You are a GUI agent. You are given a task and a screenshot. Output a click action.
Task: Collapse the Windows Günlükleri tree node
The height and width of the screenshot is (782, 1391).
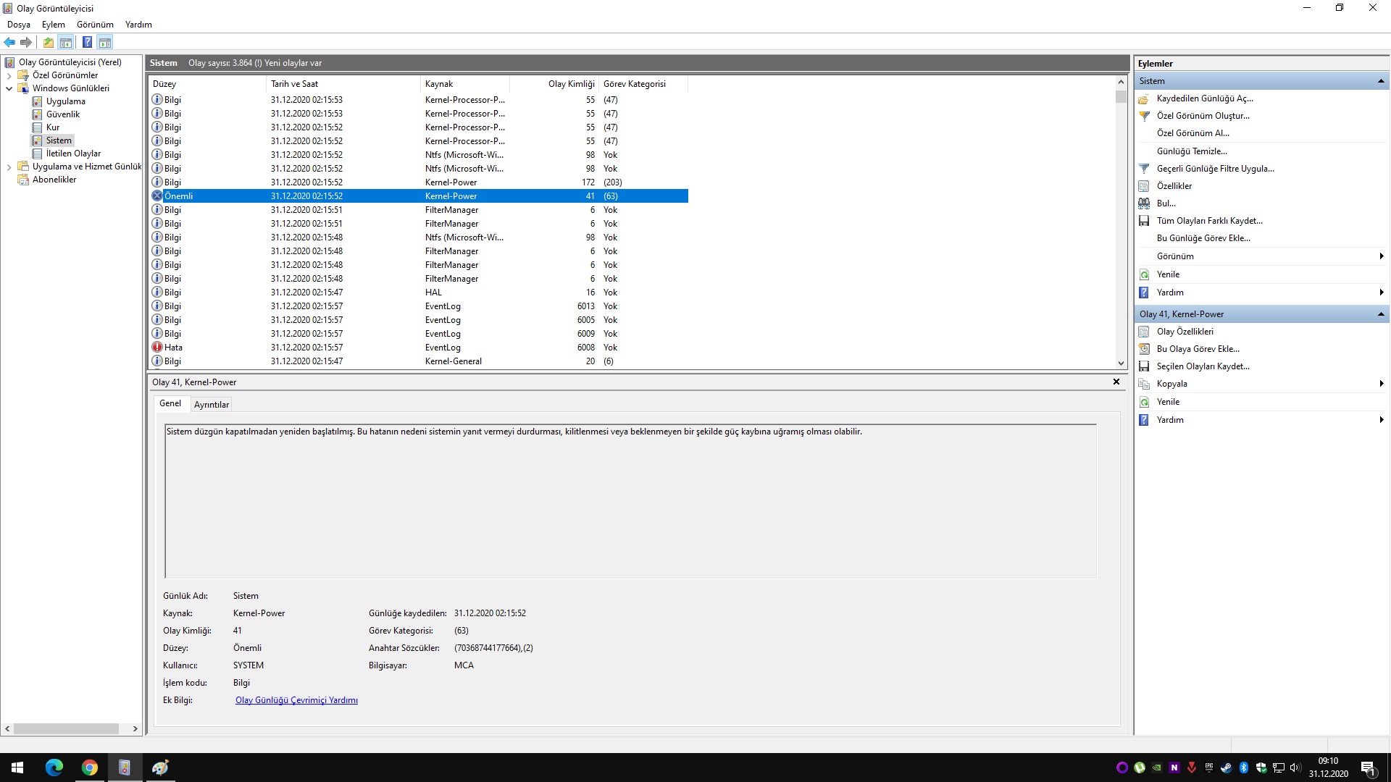[x=9, y=88]
